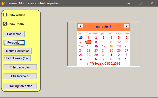Select red day 6 under dim.
Viewport: 158px width, 98px height.
point(126,38)
